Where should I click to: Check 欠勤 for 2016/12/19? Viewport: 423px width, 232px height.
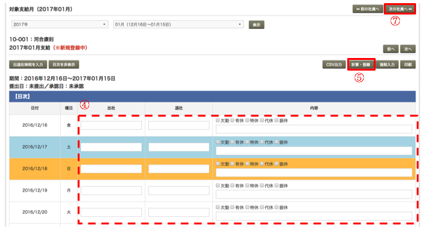[218, 185]
